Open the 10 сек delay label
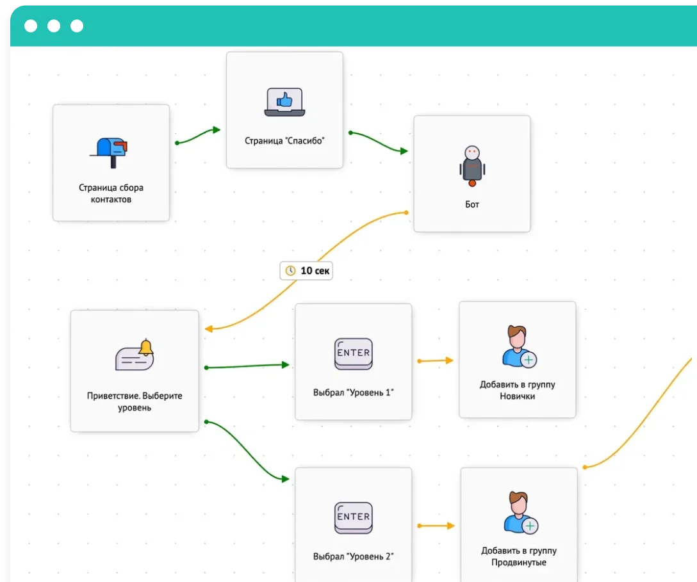This screenshot has height=582, width=697. pos(307,271)
